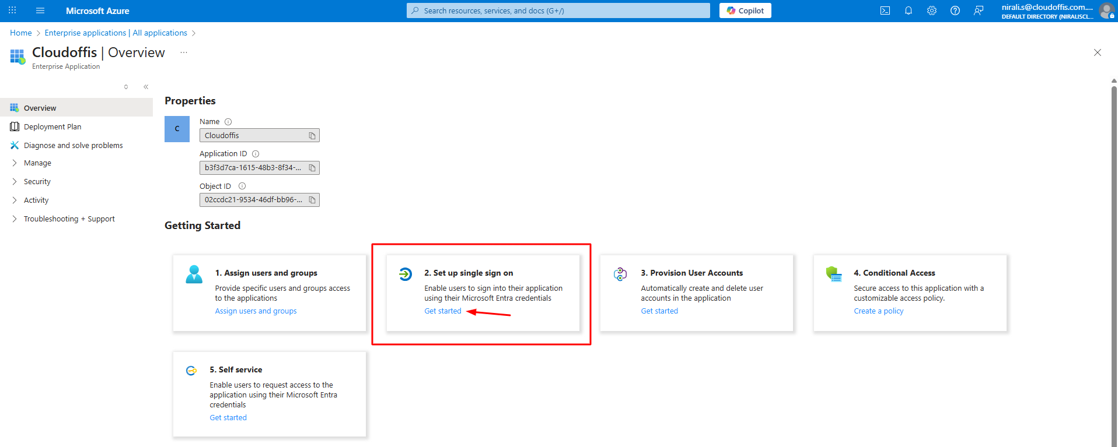This screenshot has height=447, width=1118.
Task: Click the blue C application logo tile
Action: [177, 129]
